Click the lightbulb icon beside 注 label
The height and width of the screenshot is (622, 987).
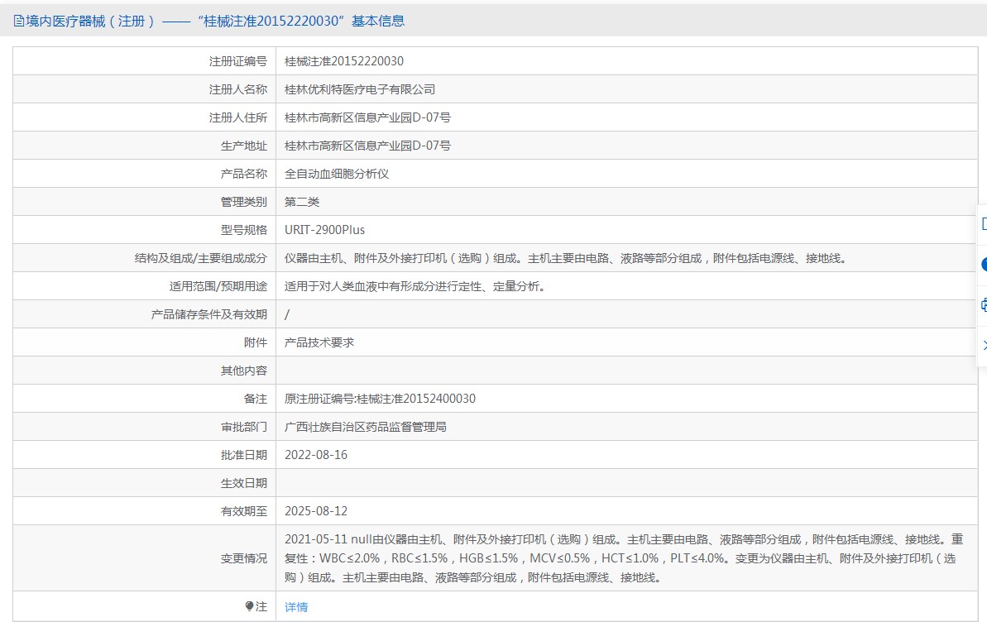click(x=249, y=606)
